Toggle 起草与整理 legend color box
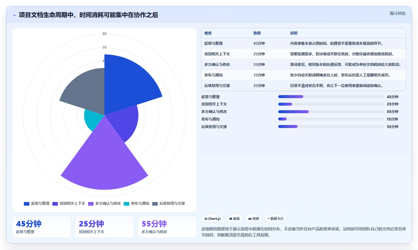Viewport: 418px width, 250px height. tap(27, 204)
